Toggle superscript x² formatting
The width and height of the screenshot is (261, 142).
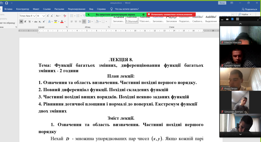(44, 22)
